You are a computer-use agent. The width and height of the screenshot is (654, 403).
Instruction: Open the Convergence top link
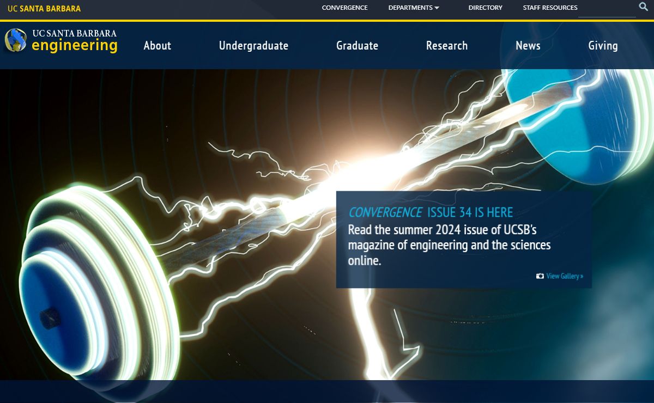click(345, 8)
